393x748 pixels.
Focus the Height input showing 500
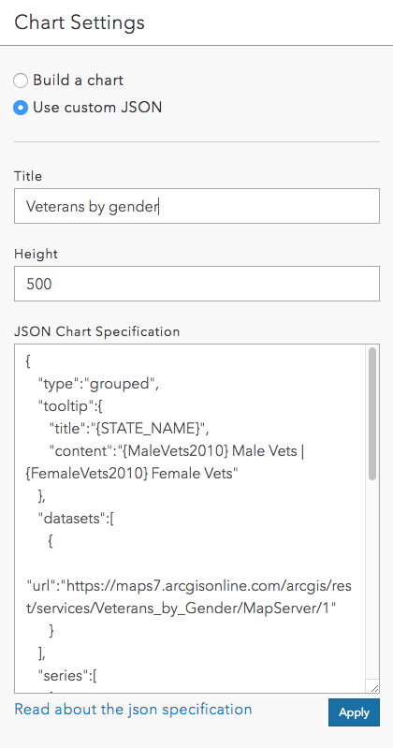click(x=197, y=284)
